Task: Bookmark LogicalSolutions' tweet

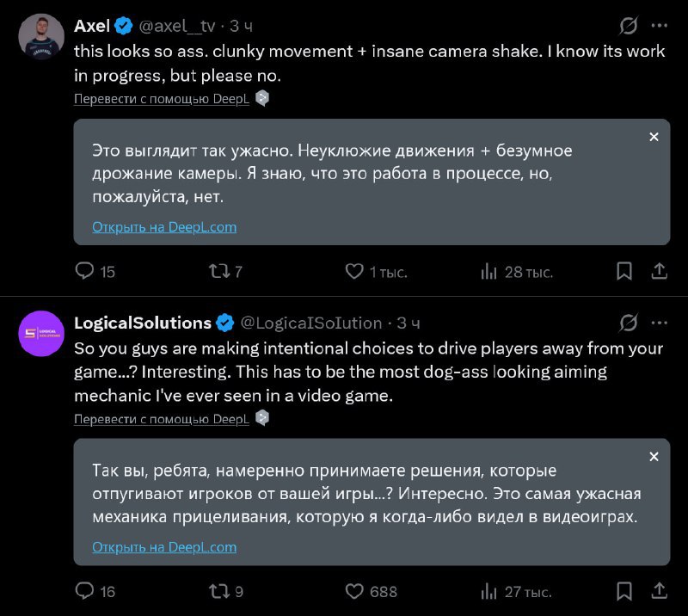Action: coord(624,591)
